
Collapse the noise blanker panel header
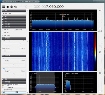pos(14,38)
